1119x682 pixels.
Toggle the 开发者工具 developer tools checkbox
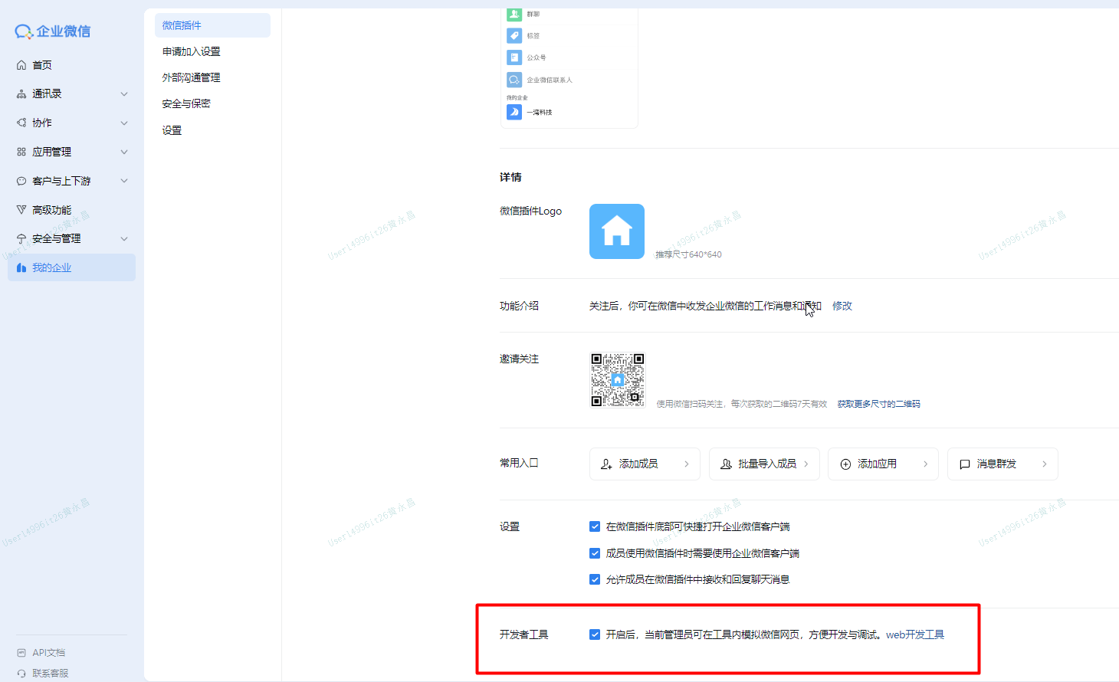[x=595, y=634]
